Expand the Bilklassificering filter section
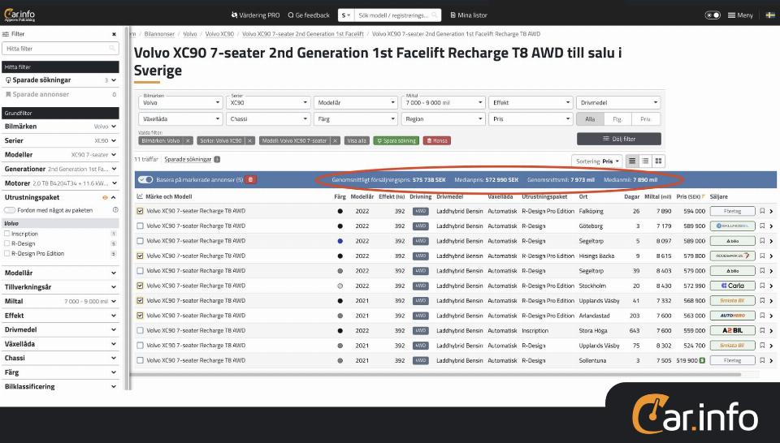The height and width of the screenshot is (443, 780). pos(60,386)
